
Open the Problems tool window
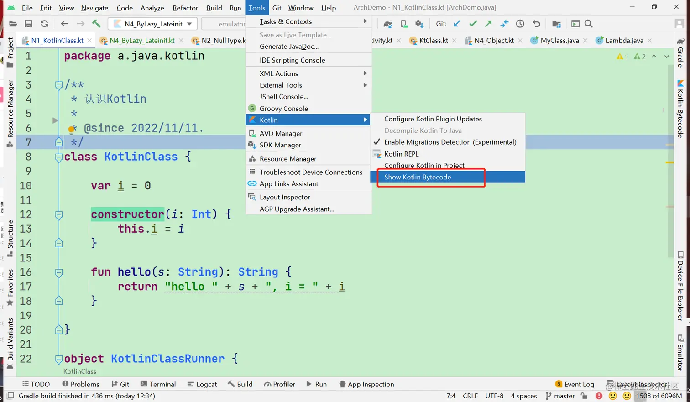click(81, 384)
